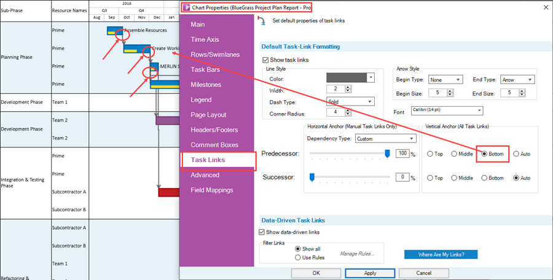This screenshot has width=553, height=280.
Task: Close the Chart Properties dialog
Action: [x=546, y=7]
